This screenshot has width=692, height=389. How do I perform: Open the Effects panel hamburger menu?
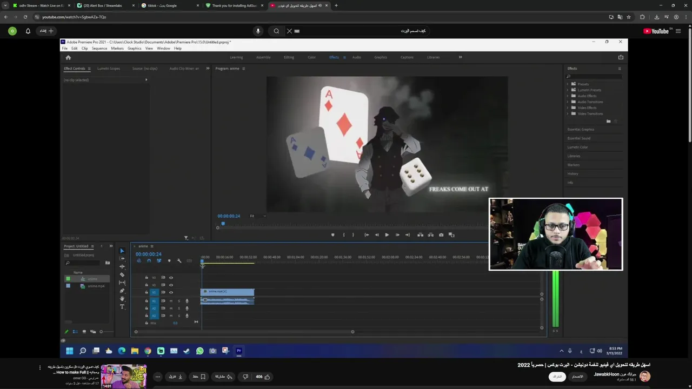620,69
